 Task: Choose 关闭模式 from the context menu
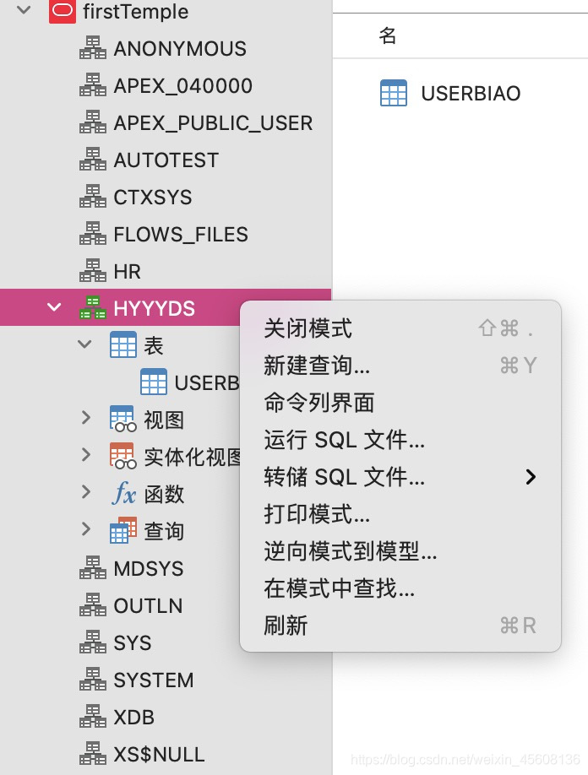pyautogui.click(x=308, y=328)
